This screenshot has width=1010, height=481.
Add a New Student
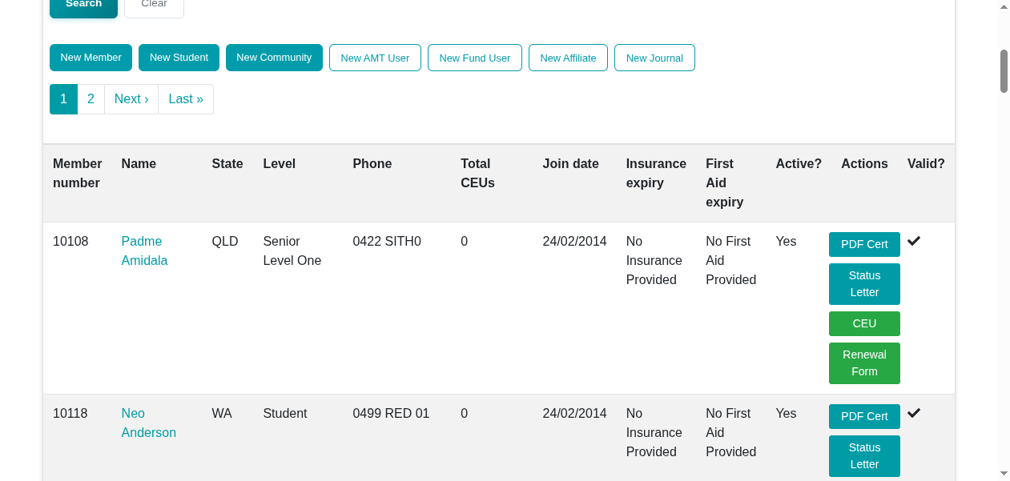[179, 57]
